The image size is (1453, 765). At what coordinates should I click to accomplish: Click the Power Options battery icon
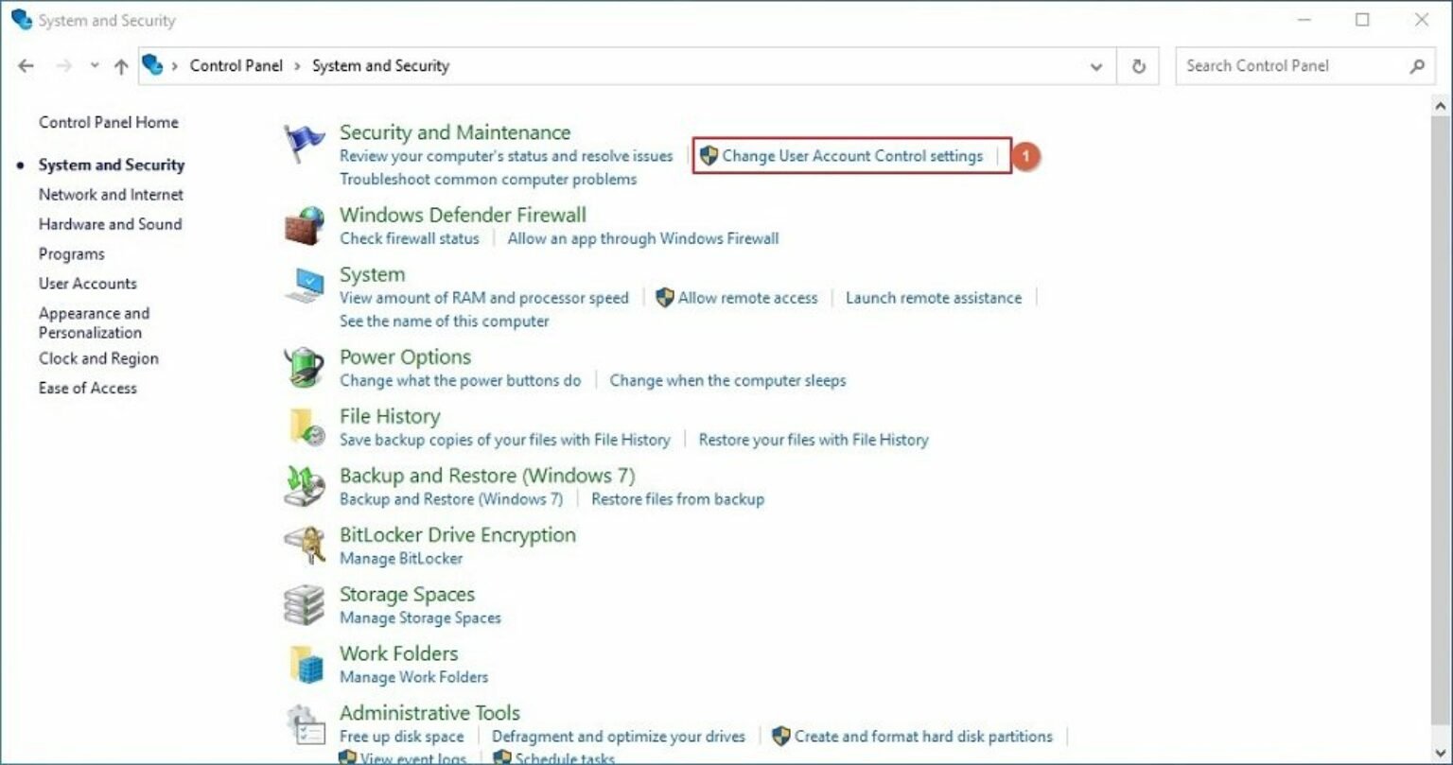305,367
